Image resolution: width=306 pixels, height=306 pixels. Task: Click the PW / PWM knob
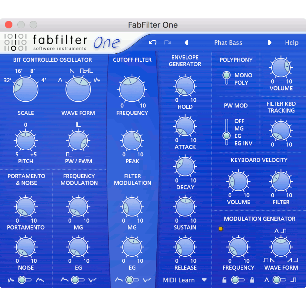(78, 140)
